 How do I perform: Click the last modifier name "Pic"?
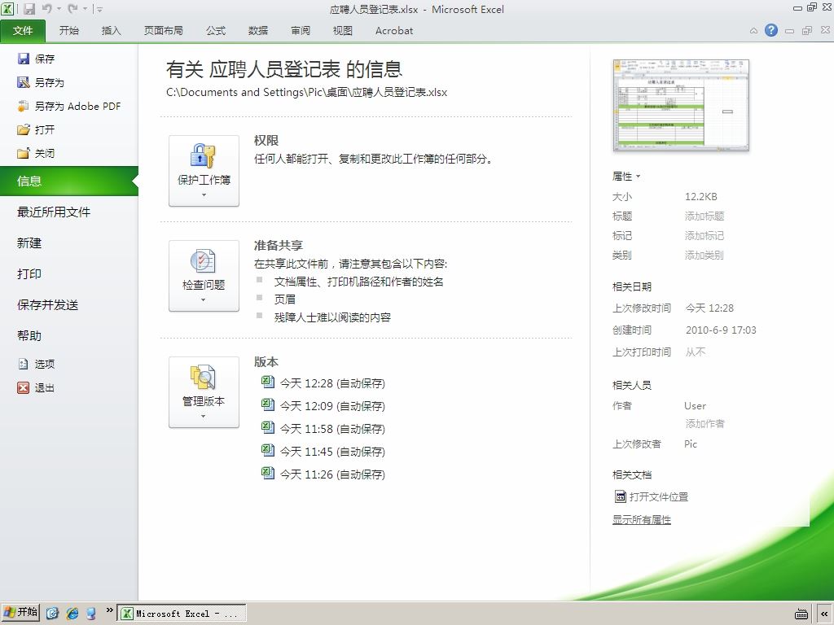(691, 444)
